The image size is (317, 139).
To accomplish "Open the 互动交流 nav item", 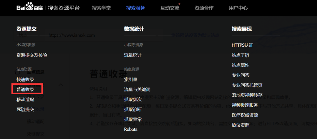I will coord(170,8).
